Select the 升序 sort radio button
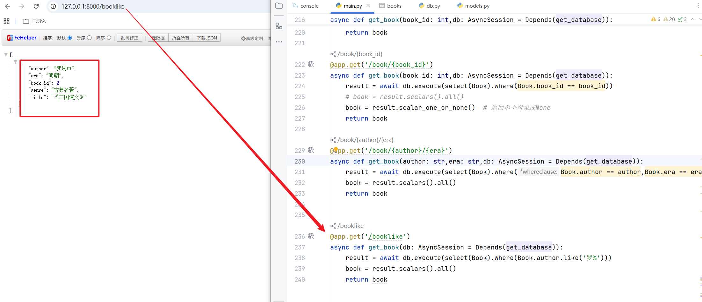Viewport: 702px width, 302px height. coord(90,38)
